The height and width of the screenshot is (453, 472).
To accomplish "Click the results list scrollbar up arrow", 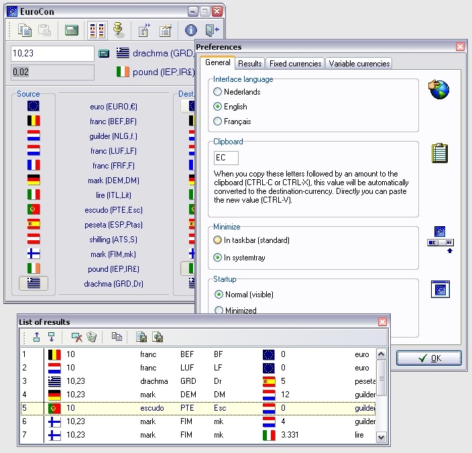I will point(381,354).
